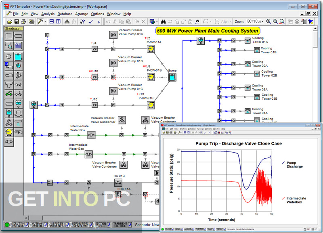Click the Zoom in magnifier icon
Screen dimensions: 323x233
268,21
